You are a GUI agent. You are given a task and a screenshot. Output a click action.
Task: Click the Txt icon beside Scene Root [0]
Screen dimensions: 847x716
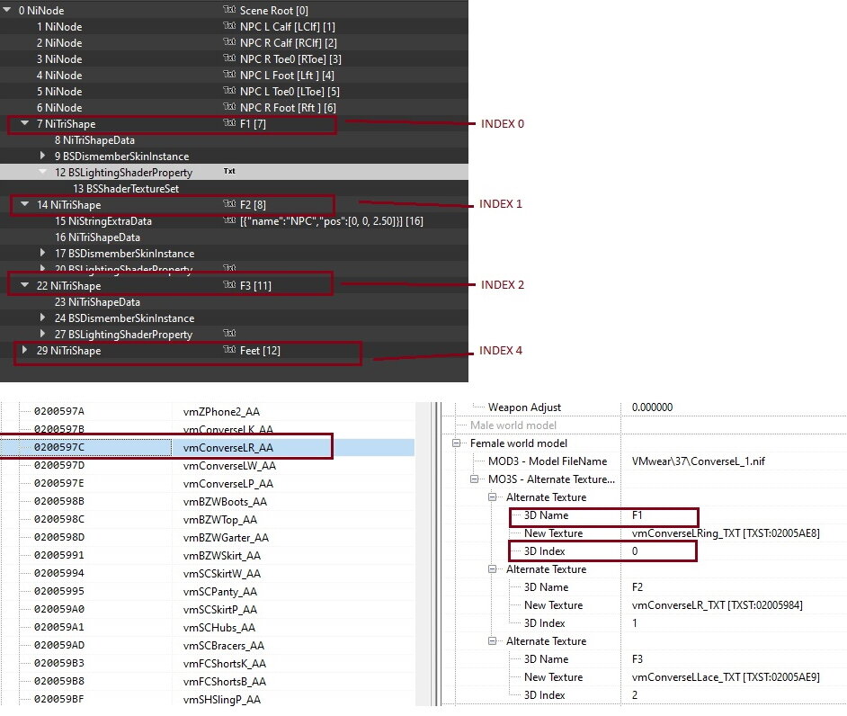(229, 9)
